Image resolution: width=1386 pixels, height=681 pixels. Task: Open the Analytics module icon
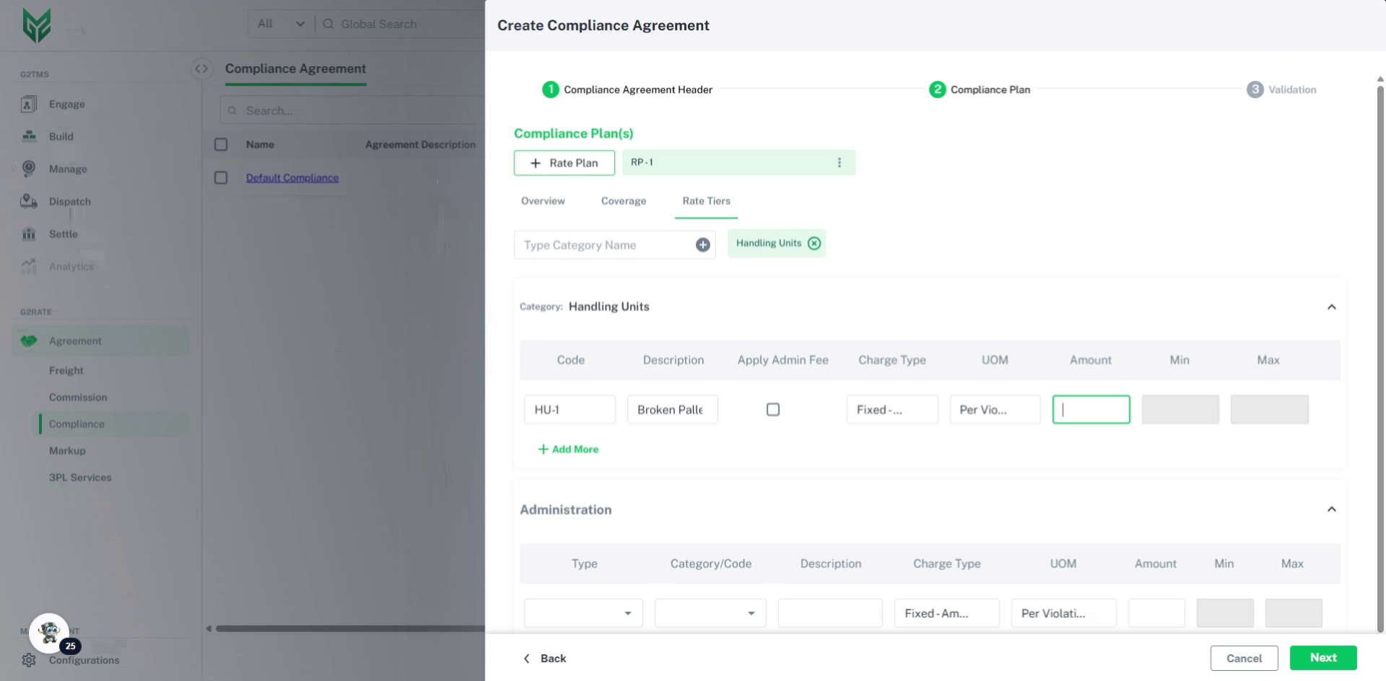pos(29,266)
